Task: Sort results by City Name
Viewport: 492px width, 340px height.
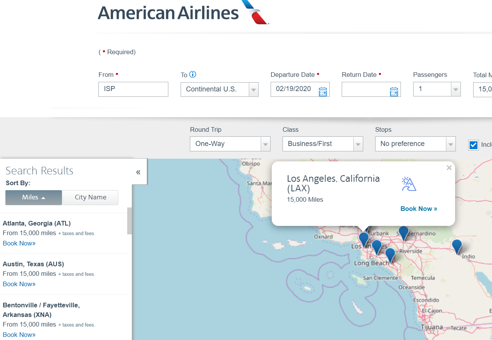Action: click(x=90, y=197)
